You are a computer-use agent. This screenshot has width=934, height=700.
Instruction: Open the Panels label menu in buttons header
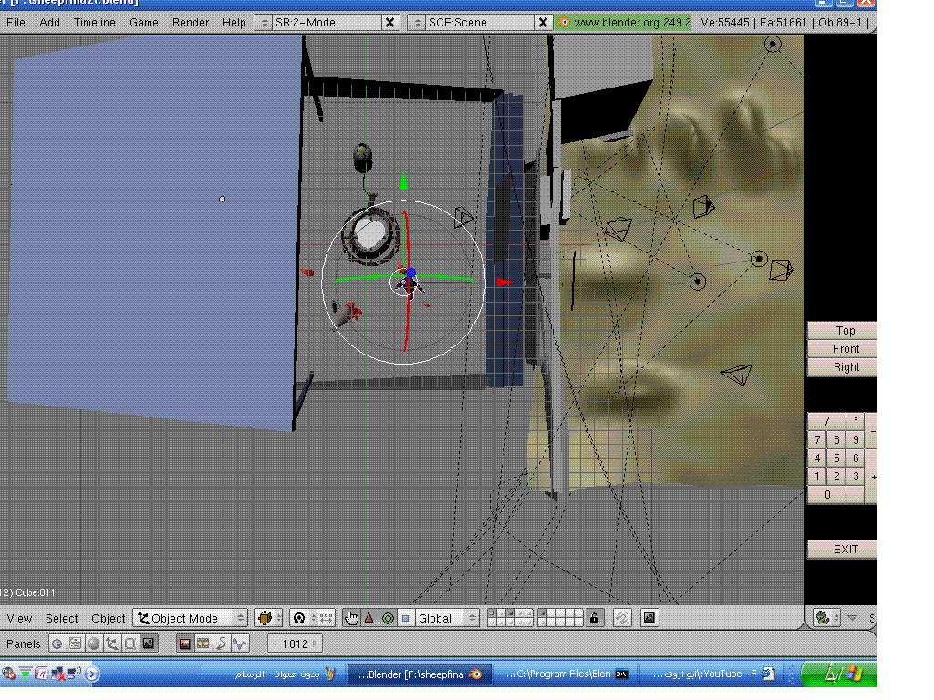[23, 644]
